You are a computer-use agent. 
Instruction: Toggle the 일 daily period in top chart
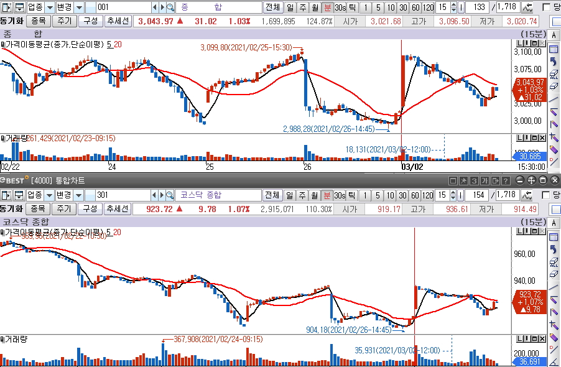coord(290,7)
